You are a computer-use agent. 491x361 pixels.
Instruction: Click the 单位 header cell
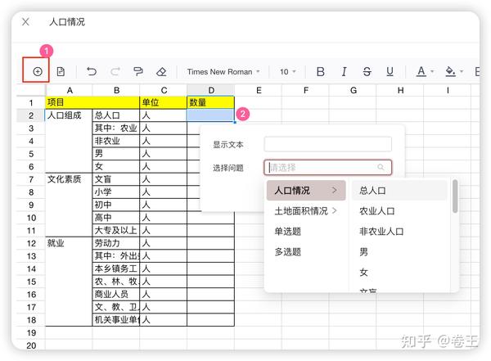[163, 102]
